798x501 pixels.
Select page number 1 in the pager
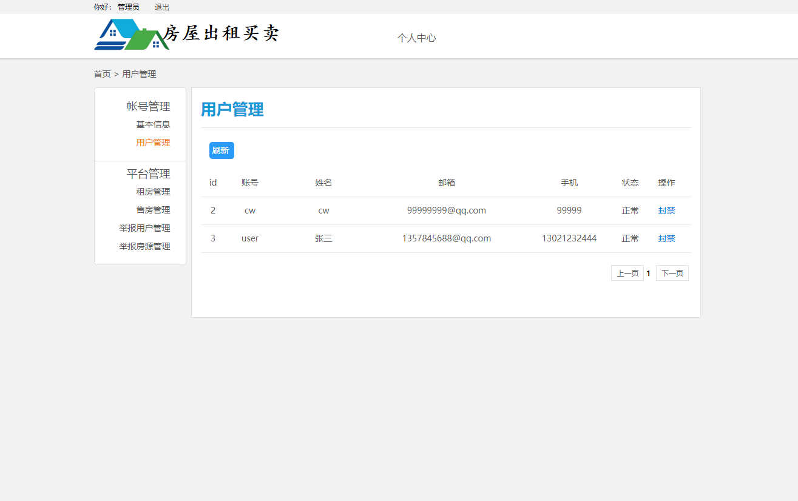(x=648, y=273)
